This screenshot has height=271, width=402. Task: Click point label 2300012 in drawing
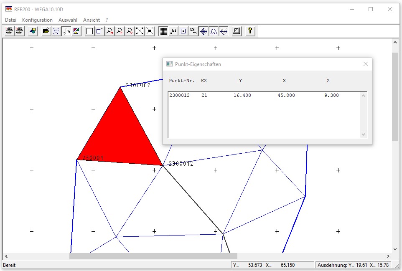[x=181, y=163]
